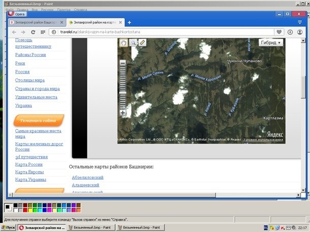
Task: Reload the page in Opera
Action: point(33,32)
